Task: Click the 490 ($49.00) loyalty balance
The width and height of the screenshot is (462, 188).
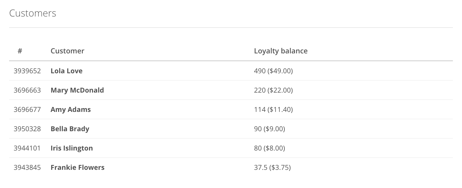Action: (273, 71)
